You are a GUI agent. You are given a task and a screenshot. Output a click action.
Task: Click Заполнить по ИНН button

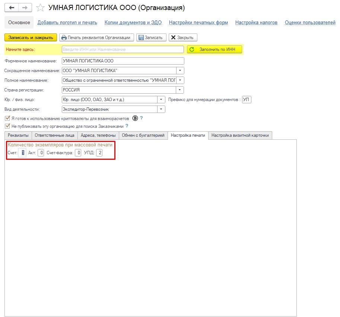coord(215,49)
